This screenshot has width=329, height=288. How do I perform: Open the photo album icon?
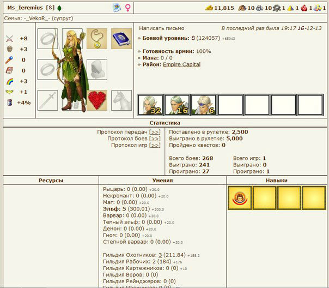click(117, 8)
